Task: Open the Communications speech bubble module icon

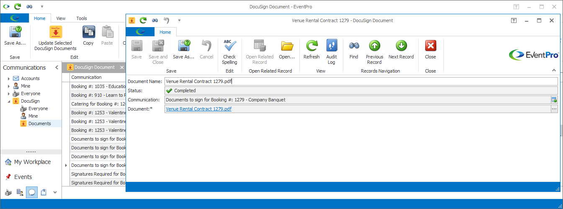Action: tap(31, 192)
